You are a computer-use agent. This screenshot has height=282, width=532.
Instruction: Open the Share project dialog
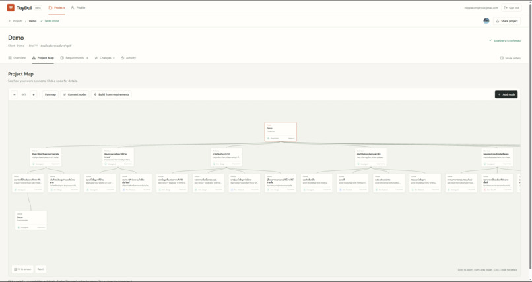click(507, 21)
